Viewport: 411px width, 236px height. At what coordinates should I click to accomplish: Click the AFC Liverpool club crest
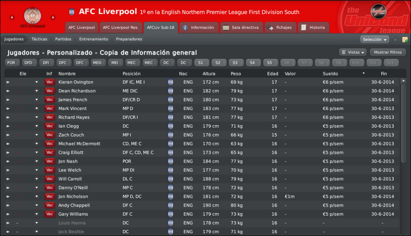(33, 16)
